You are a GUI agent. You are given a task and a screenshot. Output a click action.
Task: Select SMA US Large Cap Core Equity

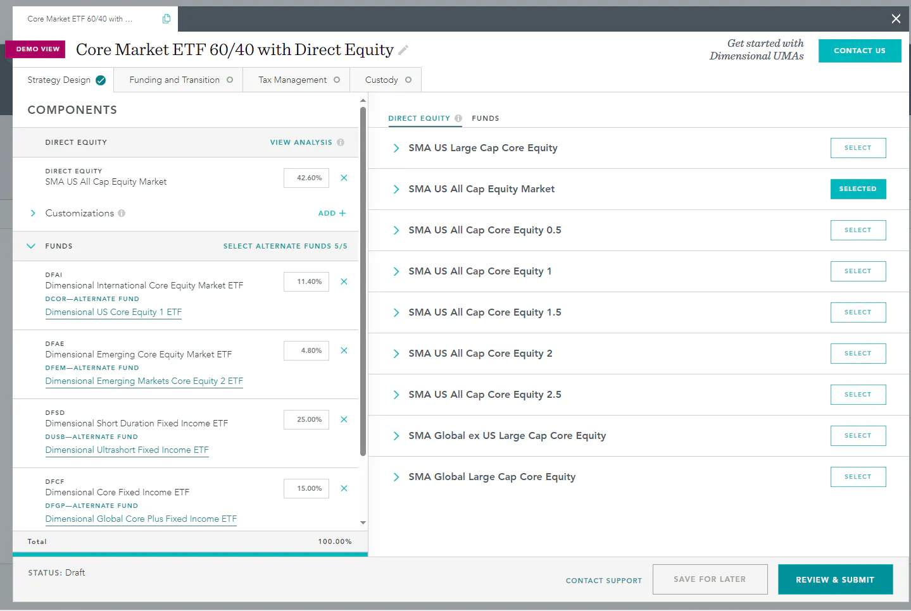[858, 148]
